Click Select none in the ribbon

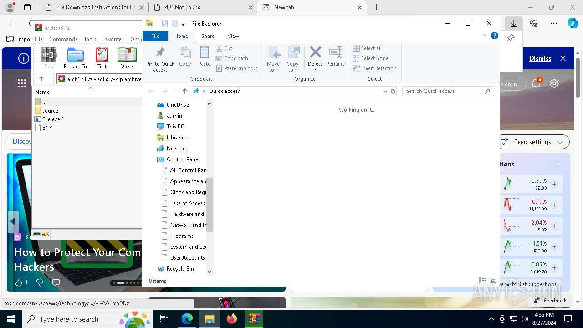370,58
